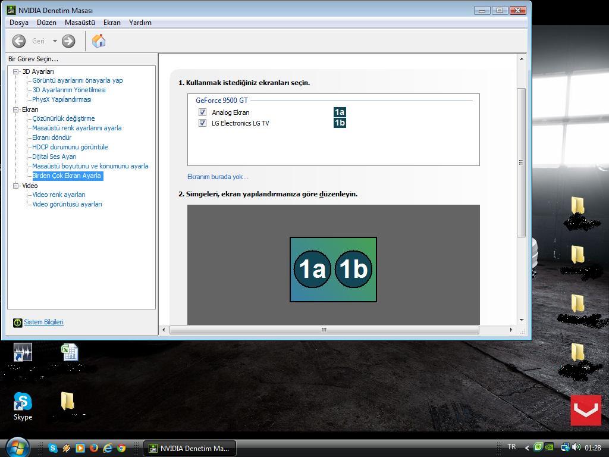
Task: Open the Ekran menu in the menu bar
Action: click(112, 23)
